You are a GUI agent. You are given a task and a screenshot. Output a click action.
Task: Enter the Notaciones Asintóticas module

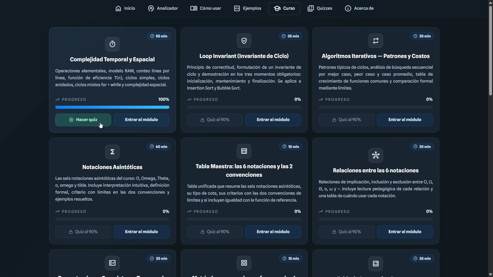click(x=141, y=232)
